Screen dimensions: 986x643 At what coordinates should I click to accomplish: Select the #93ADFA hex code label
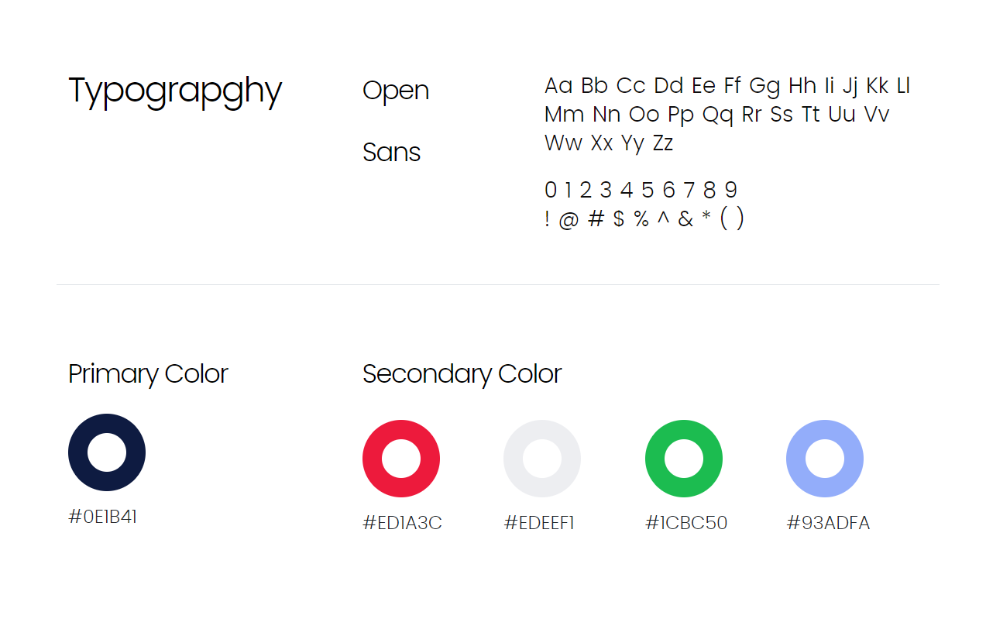(828, 523)
